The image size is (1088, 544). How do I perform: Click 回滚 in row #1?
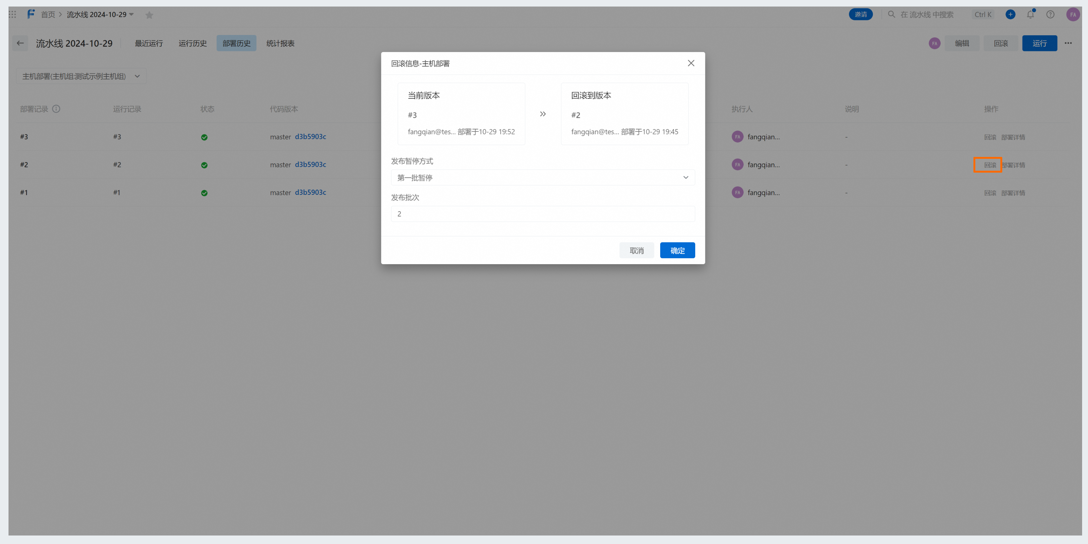coord(990,193)
